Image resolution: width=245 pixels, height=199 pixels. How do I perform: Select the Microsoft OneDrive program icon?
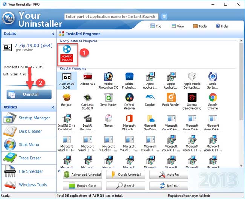tap(150, 122)
